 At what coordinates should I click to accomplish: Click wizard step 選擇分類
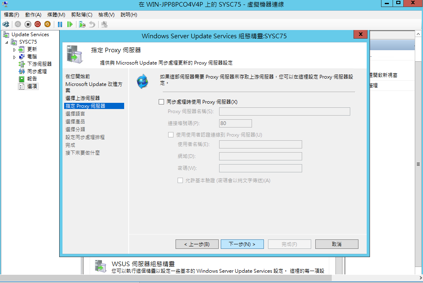(x=75, y=129)
